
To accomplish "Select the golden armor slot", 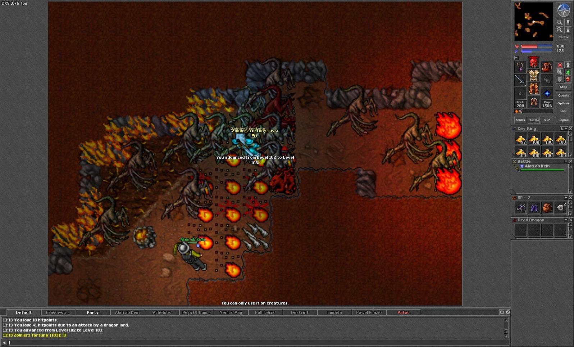I will pos(533,75).
